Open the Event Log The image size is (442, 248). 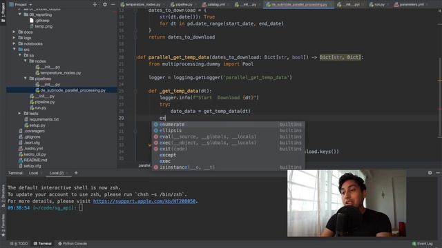(422, 243)
